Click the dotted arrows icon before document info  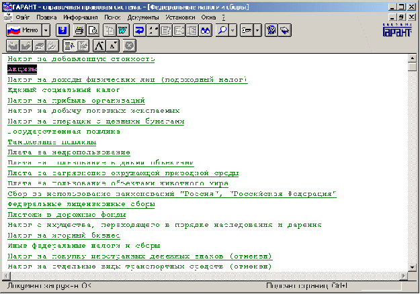(x=153, y=30)
